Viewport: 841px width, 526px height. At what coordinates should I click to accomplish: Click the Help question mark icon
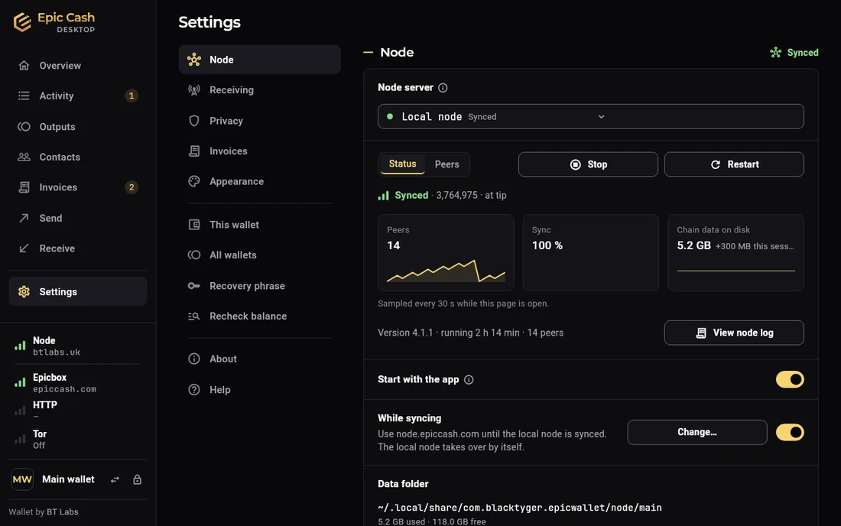194,390
